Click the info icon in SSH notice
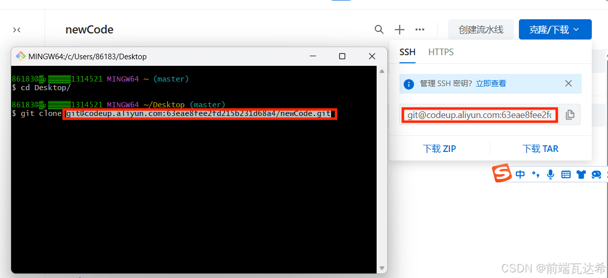Viewport: 608px width, 278px height. (x=409, y=84)
